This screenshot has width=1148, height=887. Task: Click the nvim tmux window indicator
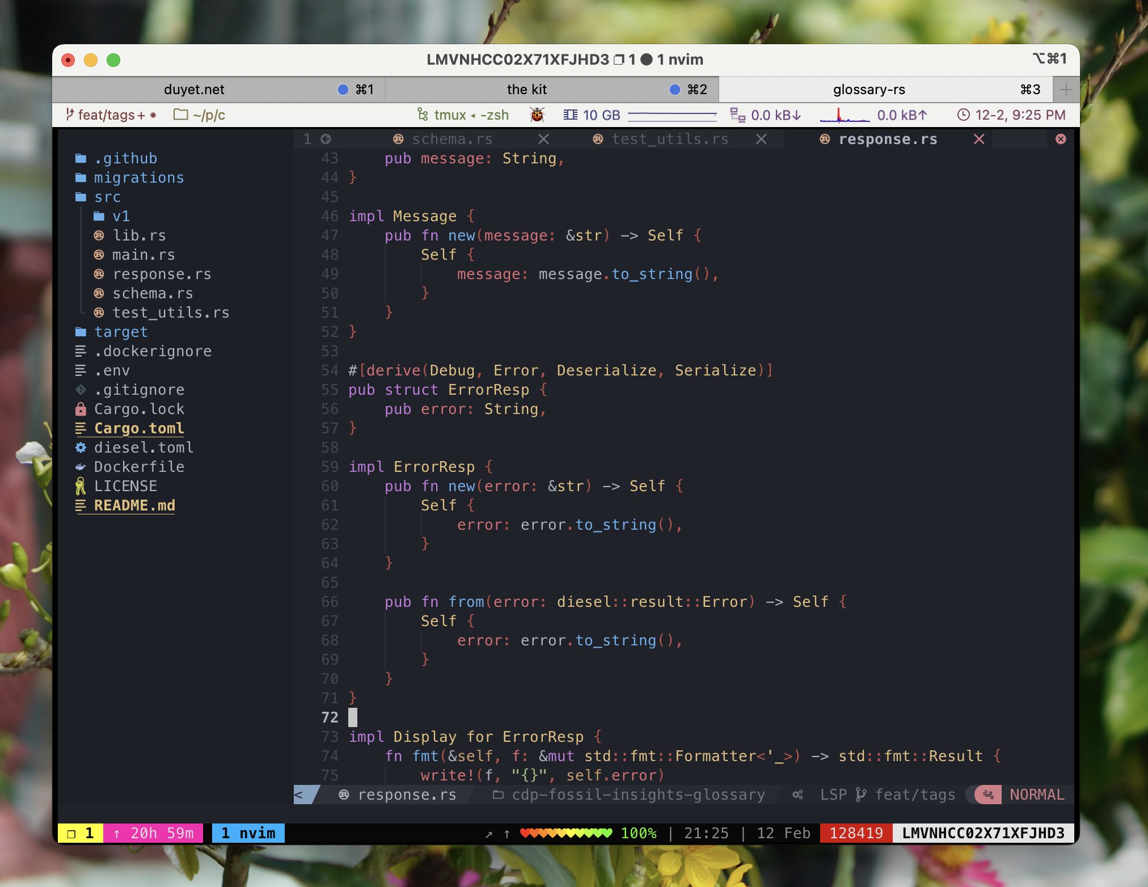point(248,833)
